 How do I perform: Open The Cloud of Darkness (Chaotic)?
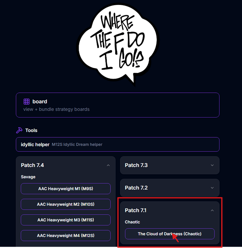pos(170,234)
